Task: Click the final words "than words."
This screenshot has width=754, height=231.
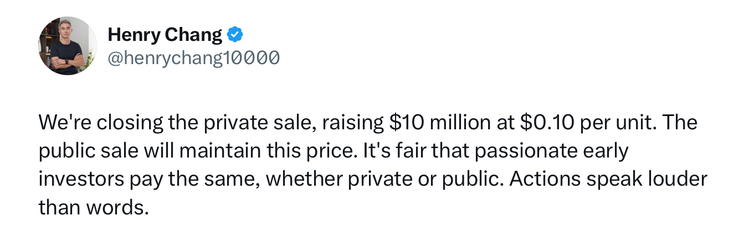Action: click(x=94, y=208)
